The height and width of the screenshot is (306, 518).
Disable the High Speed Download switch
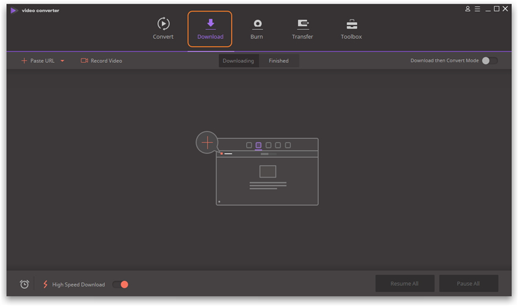tap(120, 285)
